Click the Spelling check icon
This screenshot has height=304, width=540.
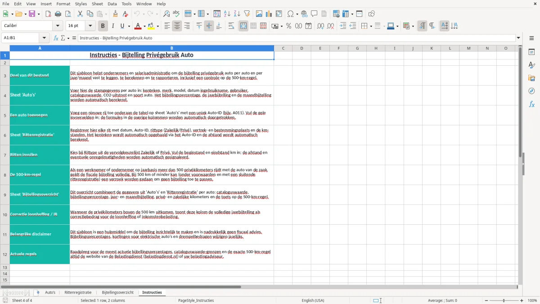[176, 14]
